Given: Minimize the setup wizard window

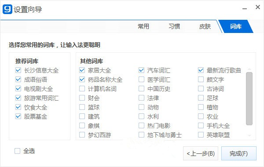Looking at the screenshot, I should click(245, 9).
